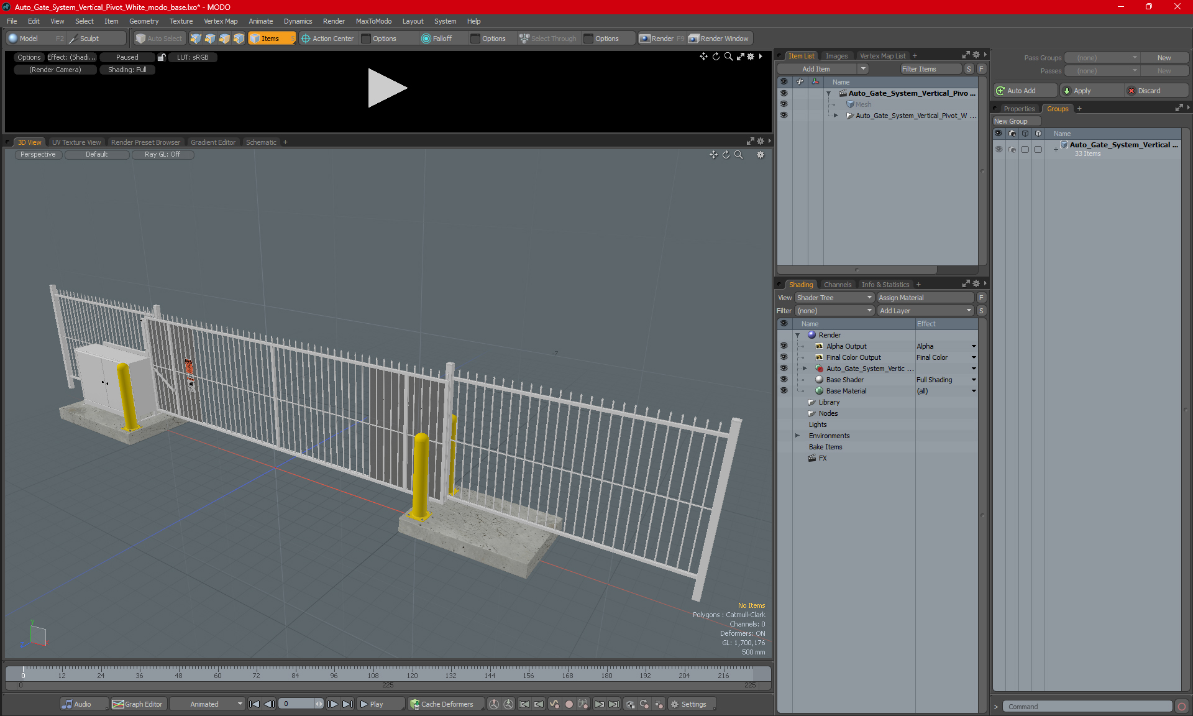Viewport: 1193px width, 716px height.
Task: Start the preview render play button
Action: [x=387, y=88]
